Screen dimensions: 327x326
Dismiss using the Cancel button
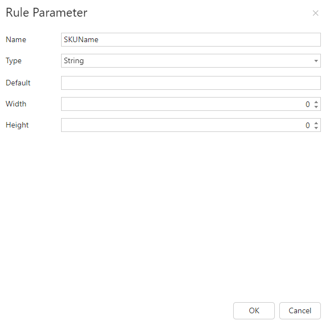pyautogui.click(x=300, y=310)
